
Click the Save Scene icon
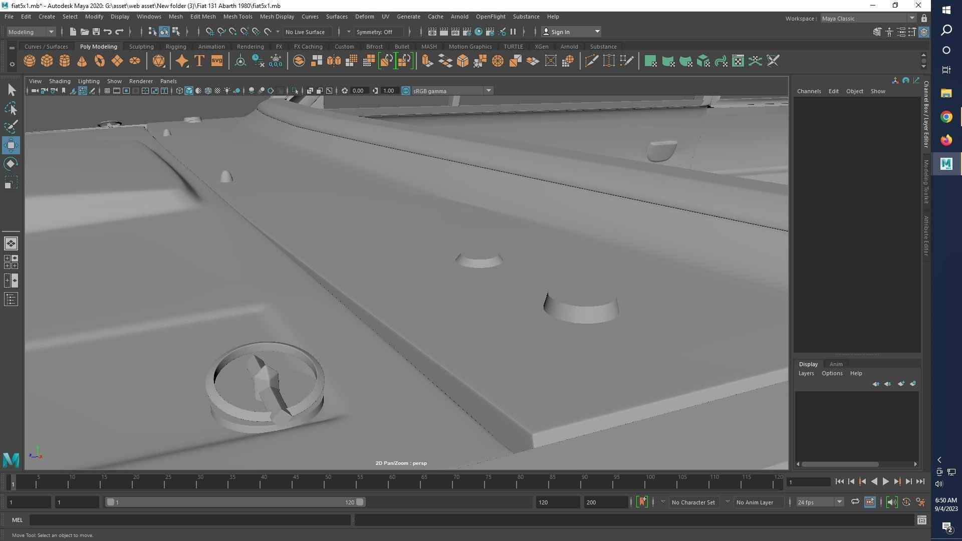96,32
